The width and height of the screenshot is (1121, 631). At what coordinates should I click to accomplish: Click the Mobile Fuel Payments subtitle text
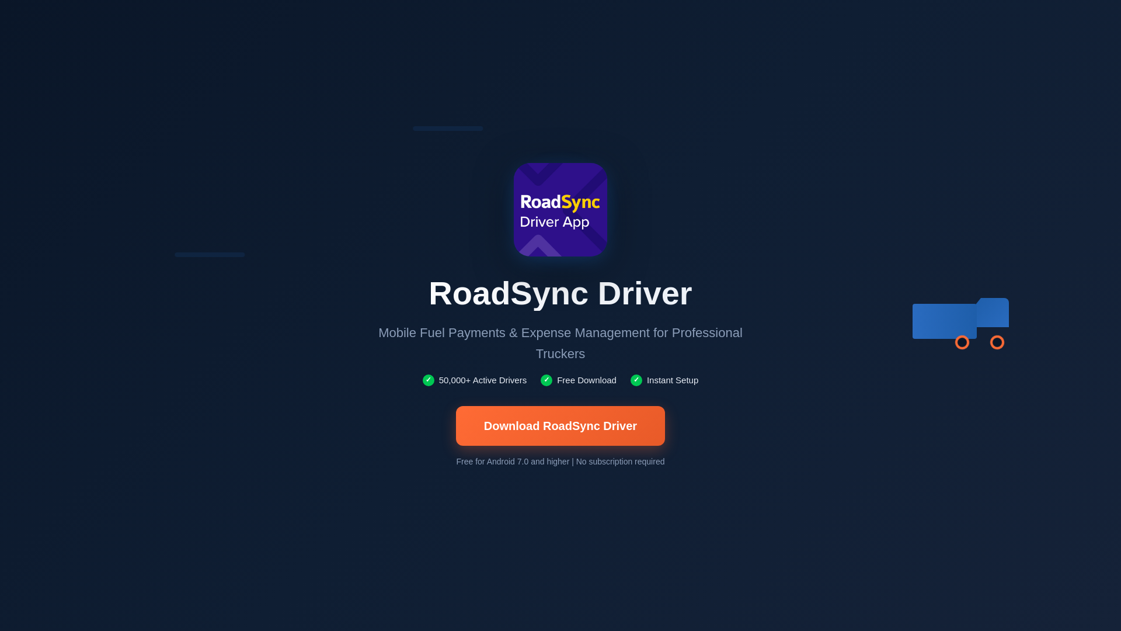[560, 343]
